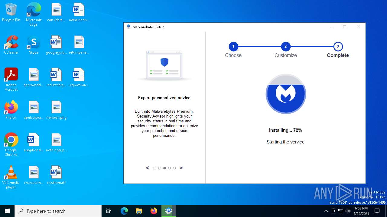Click step 1 Choose circle
The width and height of the screenshot is (387, 217).
point(233,46)
